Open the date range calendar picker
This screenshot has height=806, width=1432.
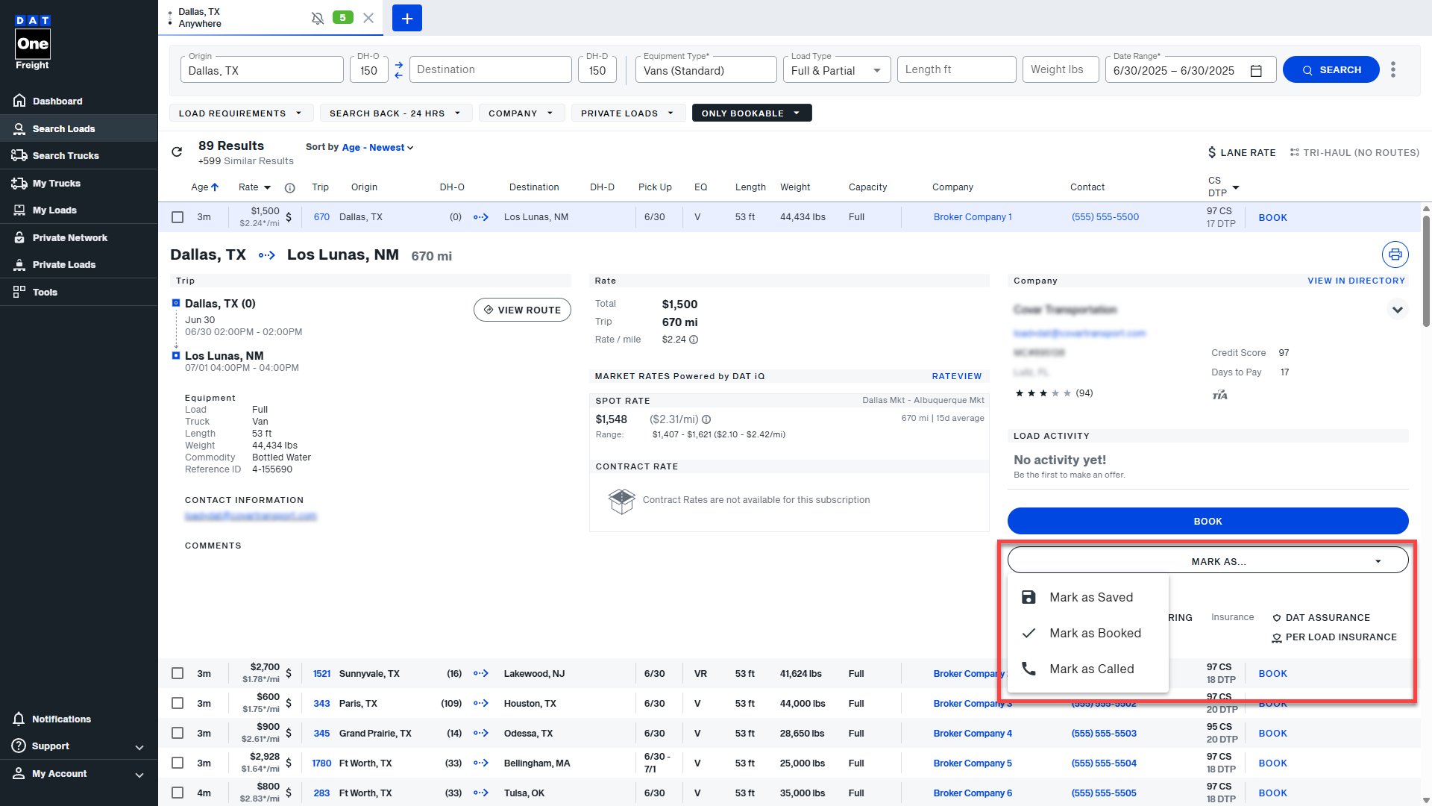pyautogui.click(x=1256, y=71)
